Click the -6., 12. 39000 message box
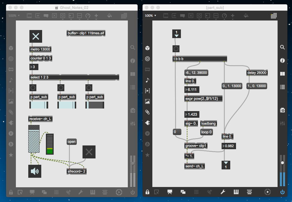This screenshot has width=292, height=202. point(196,73)
